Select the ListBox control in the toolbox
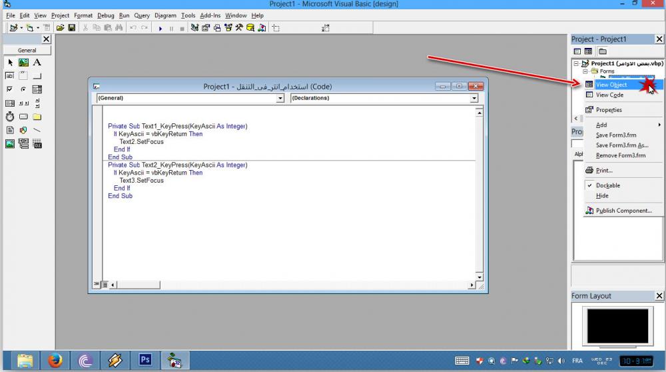The width and height of the screenshot is (666, 372). tap(10, 103)
